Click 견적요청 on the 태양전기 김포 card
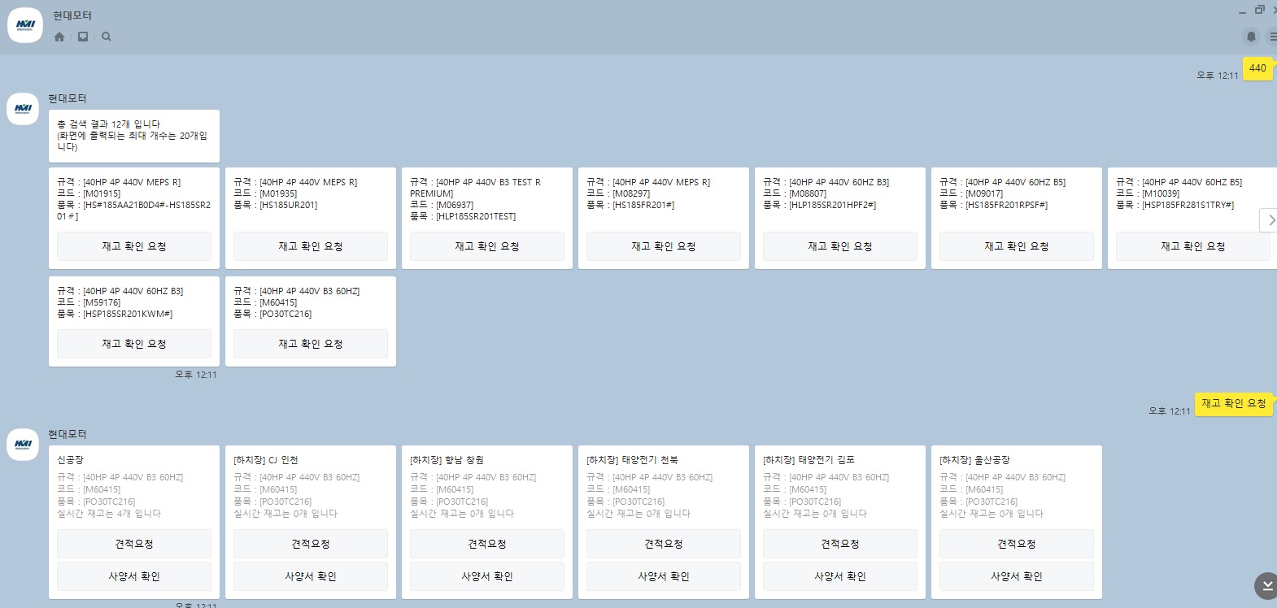Viewport: 1277px width, 608px height. click(x=840, y=544)
